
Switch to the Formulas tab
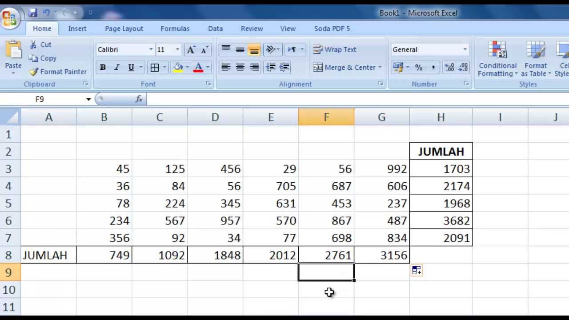[175, 28]
